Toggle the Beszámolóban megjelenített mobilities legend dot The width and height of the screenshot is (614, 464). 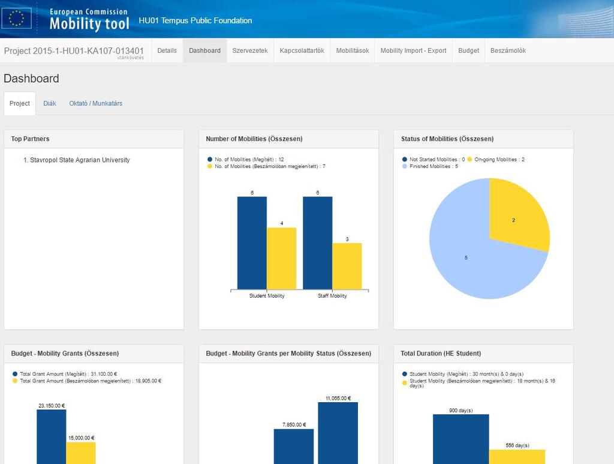coord(210,166)
